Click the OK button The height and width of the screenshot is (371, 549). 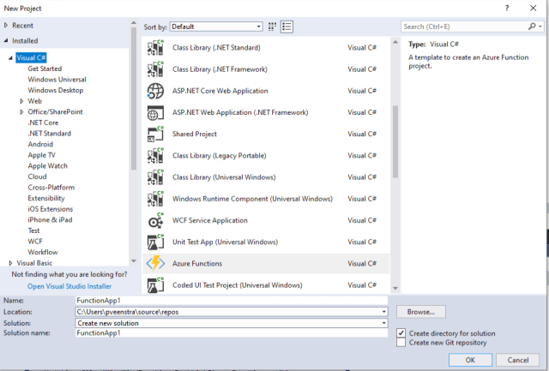click(x=470, y=360)
